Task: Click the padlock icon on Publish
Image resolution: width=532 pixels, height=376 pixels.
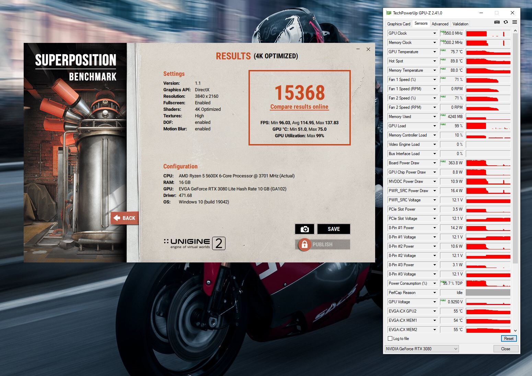Action: [304, 245]
